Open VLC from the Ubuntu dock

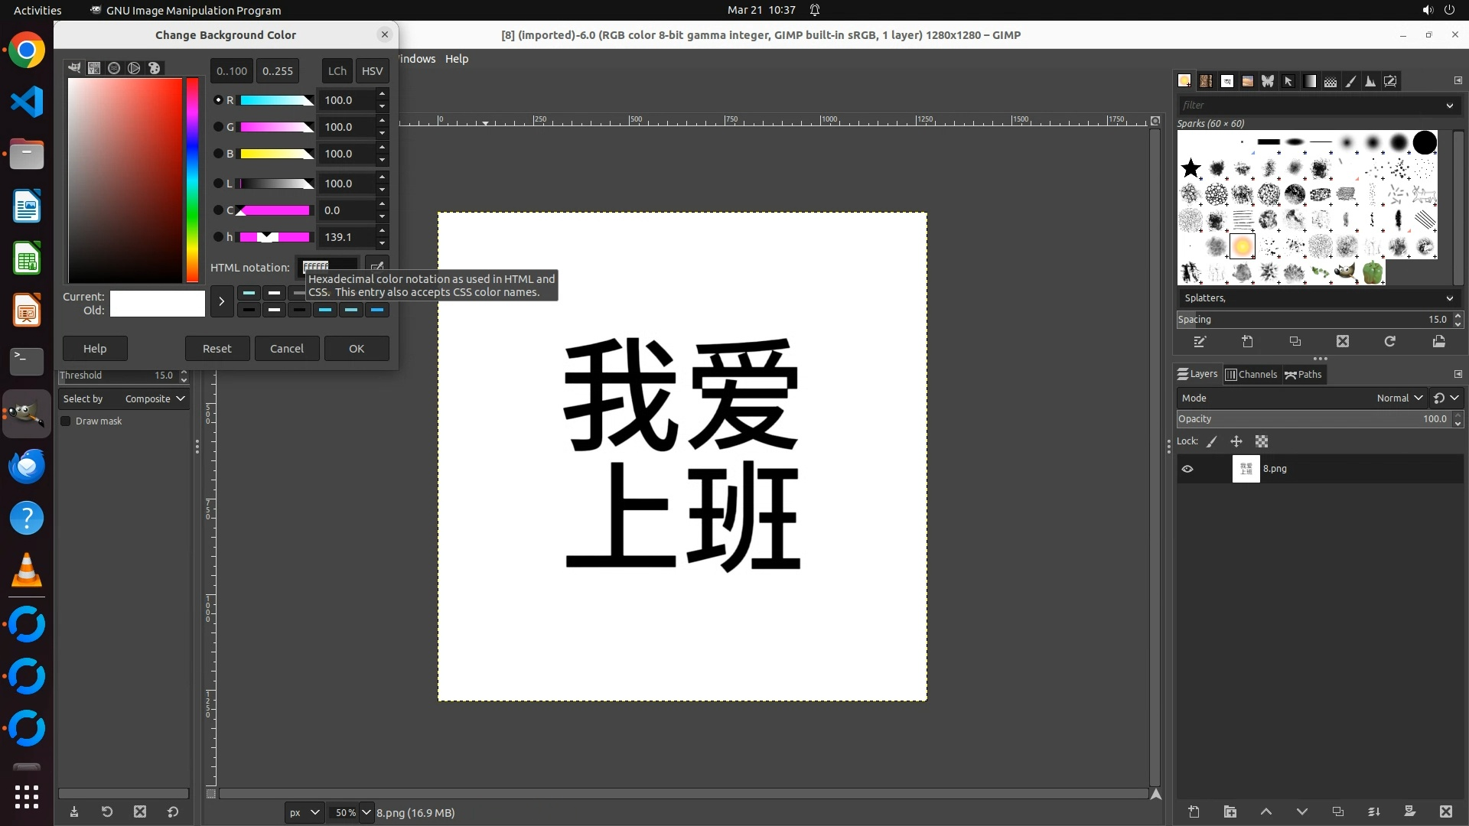(x=27, y=571)
